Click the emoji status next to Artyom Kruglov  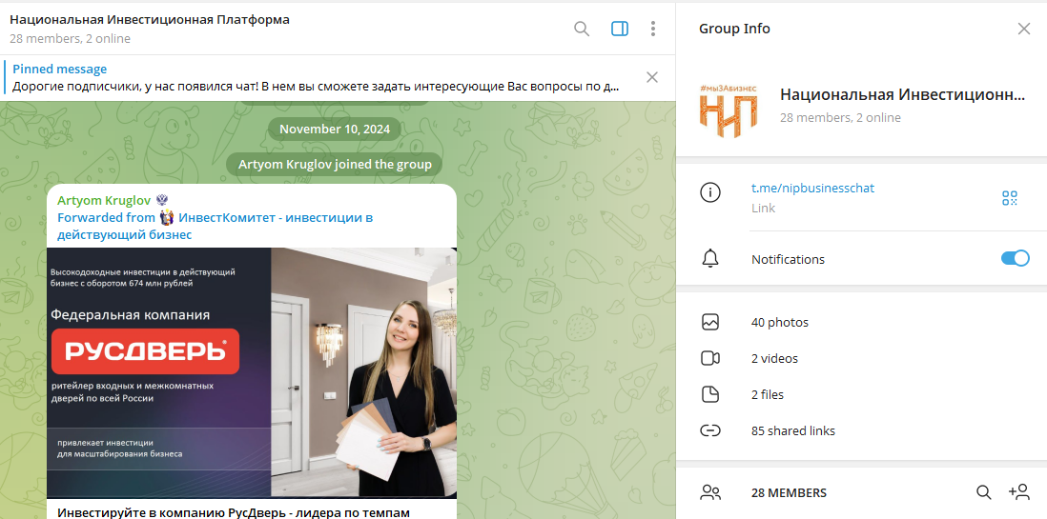pyautogui.click(x=162, y=199)
